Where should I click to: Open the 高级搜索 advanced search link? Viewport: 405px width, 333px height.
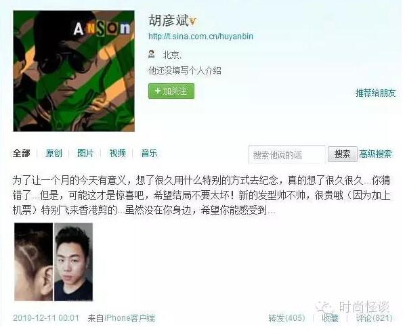tap(375, 154)
